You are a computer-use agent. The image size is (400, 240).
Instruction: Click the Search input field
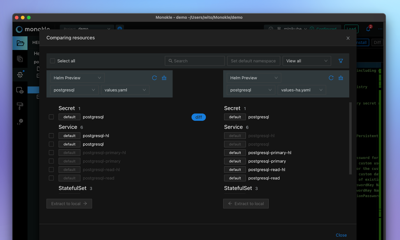[x=195, y=61]
